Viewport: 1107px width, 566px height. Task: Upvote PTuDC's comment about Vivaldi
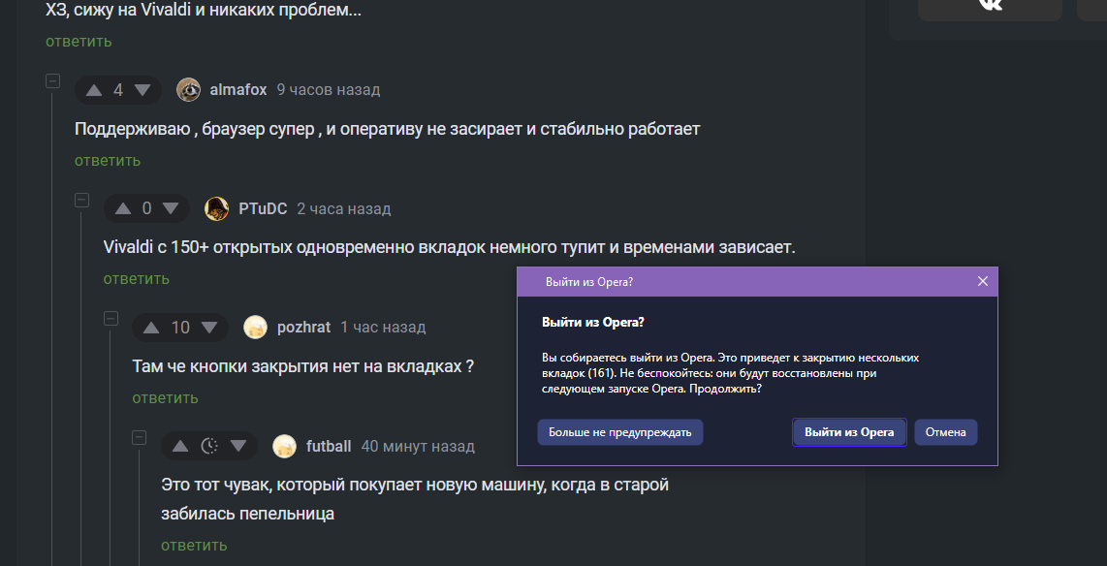pos(123,208)
